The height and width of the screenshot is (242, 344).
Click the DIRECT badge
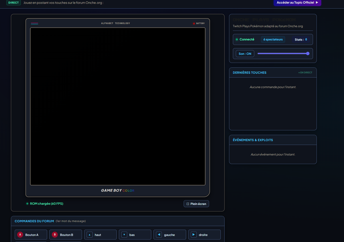pos(13,3)
